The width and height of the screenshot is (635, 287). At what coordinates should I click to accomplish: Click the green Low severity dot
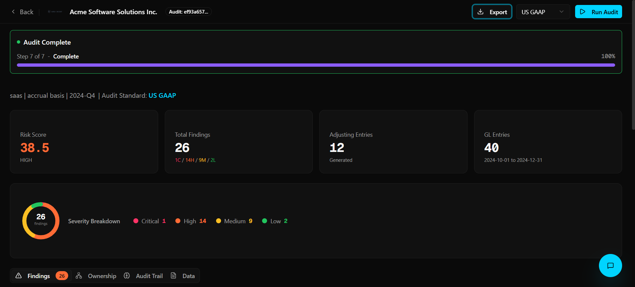coord(264,221)
